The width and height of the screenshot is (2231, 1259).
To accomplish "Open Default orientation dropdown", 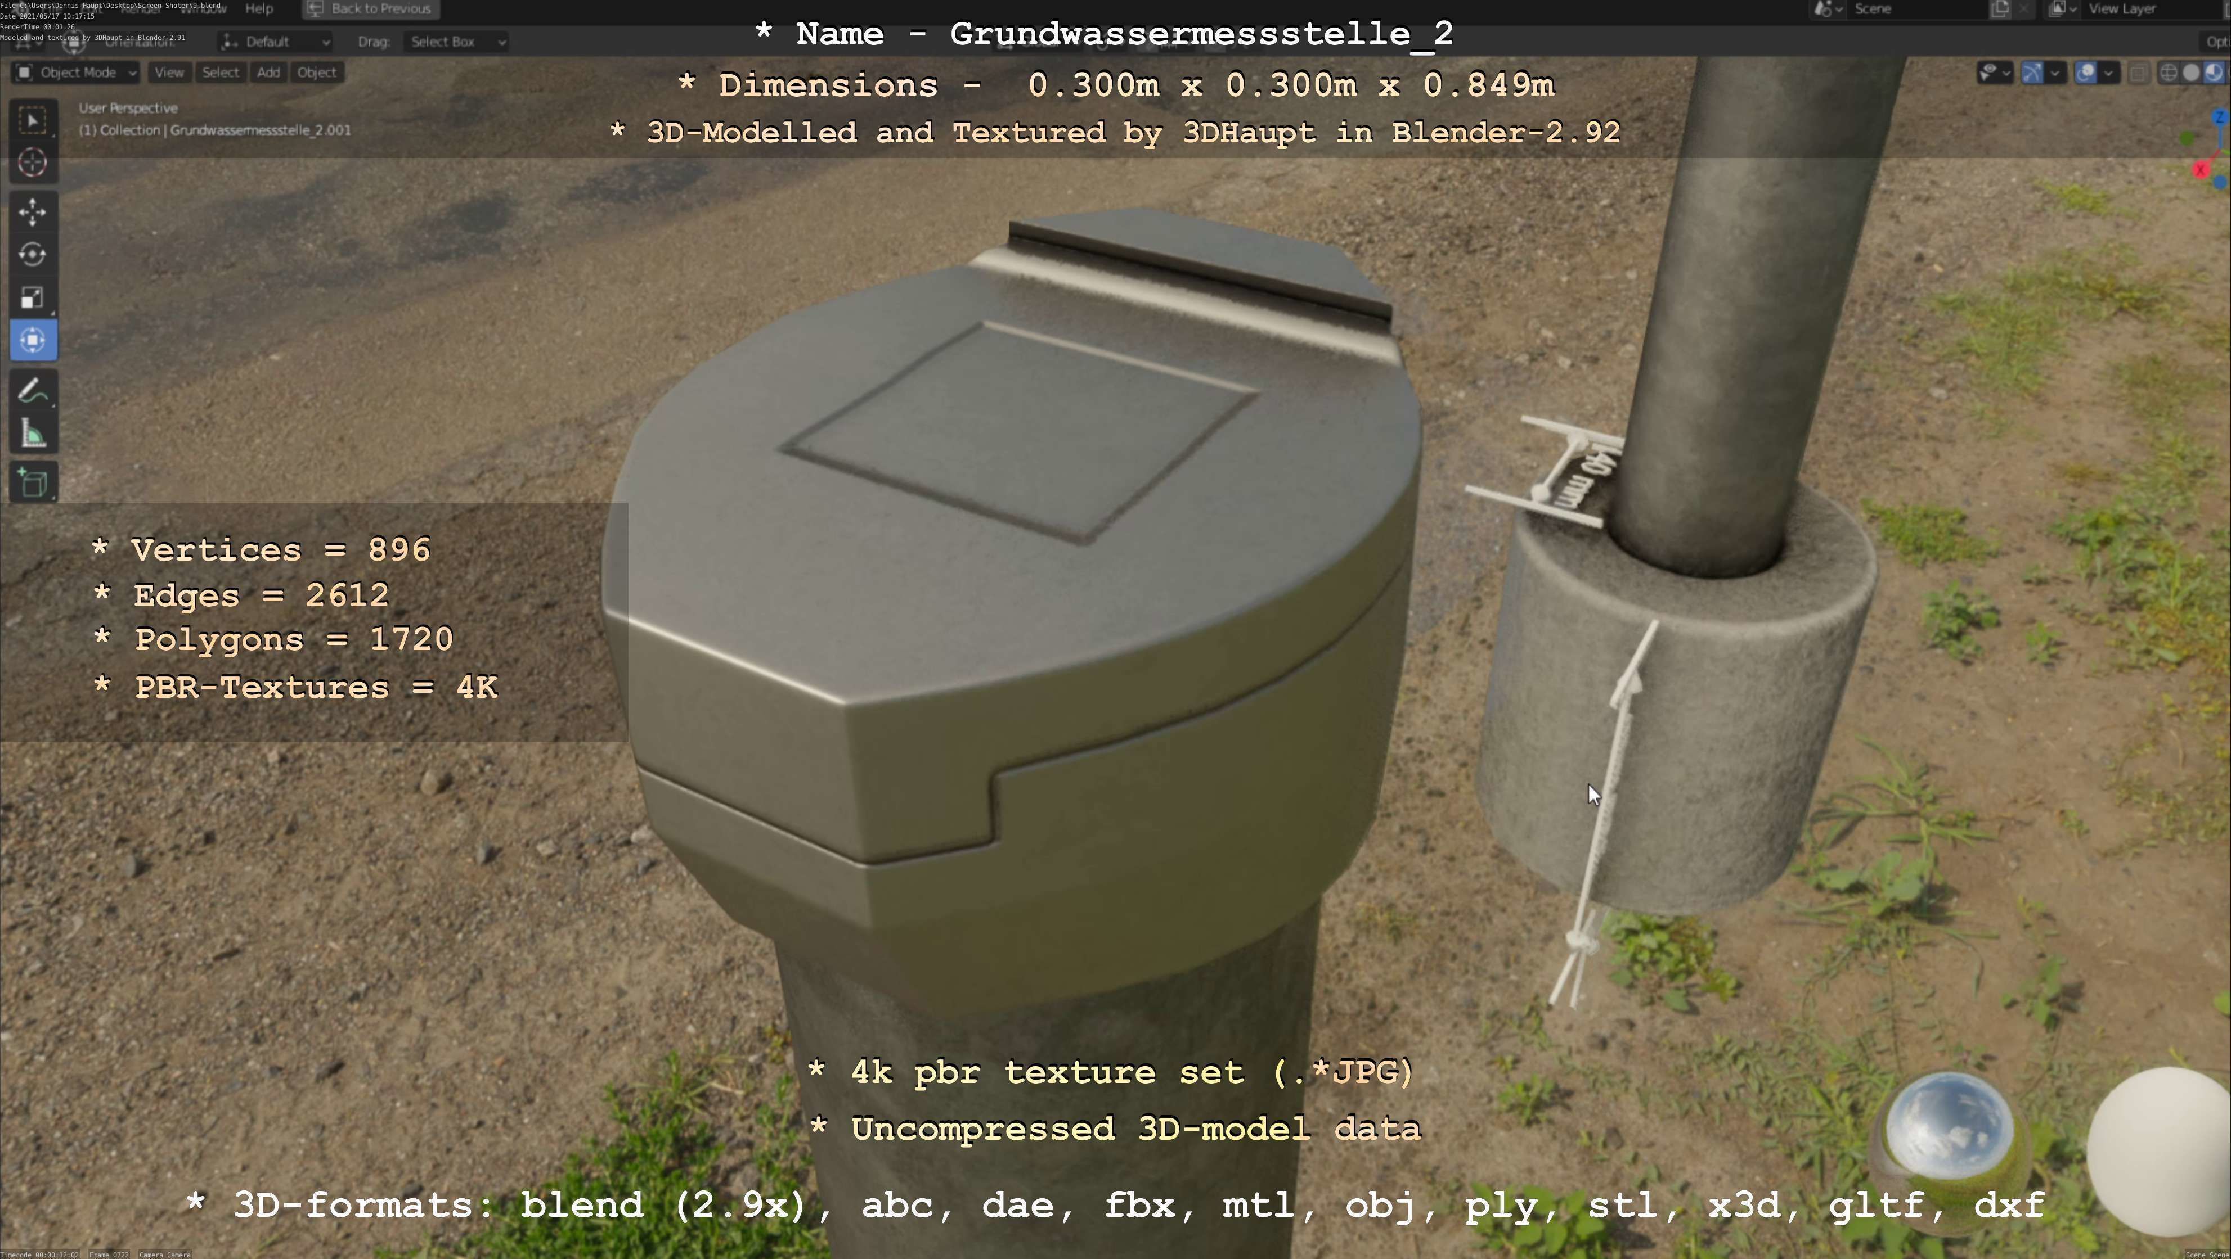I will coord(275,42).
